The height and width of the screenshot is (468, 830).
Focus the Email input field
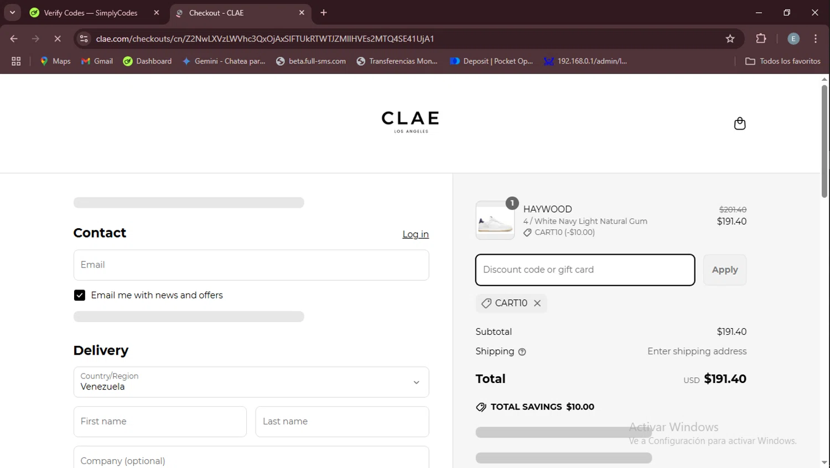pyautogui.click(x=251, y=265)
